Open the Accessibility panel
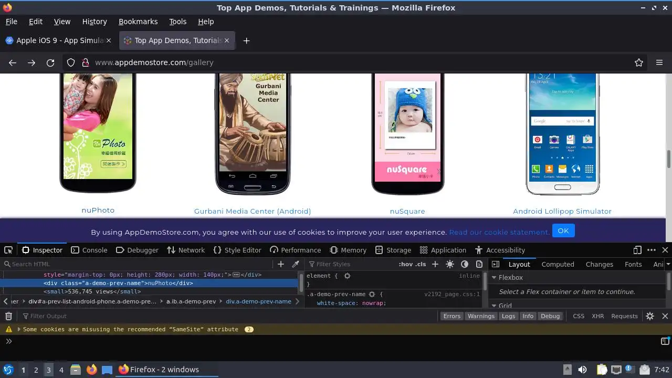 (x=500, y=250)
